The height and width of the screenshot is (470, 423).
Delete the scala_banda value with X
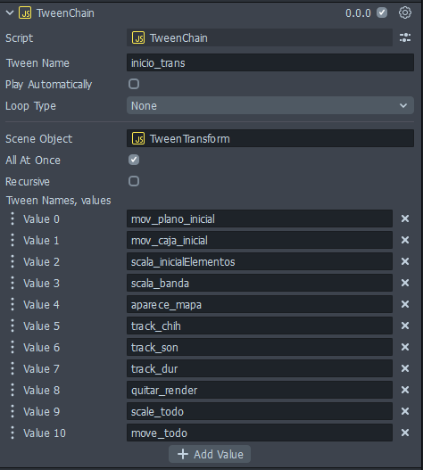[x=405, y=283]
